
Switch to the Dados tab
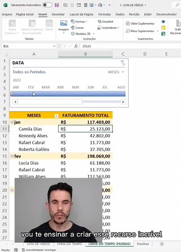(120, 14)
